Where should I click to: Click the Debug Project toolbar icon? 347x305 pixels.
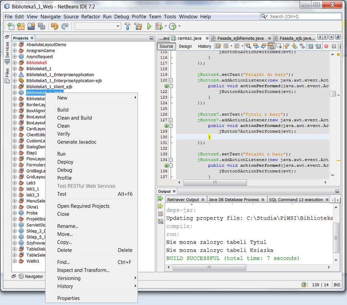click(159, 26)
